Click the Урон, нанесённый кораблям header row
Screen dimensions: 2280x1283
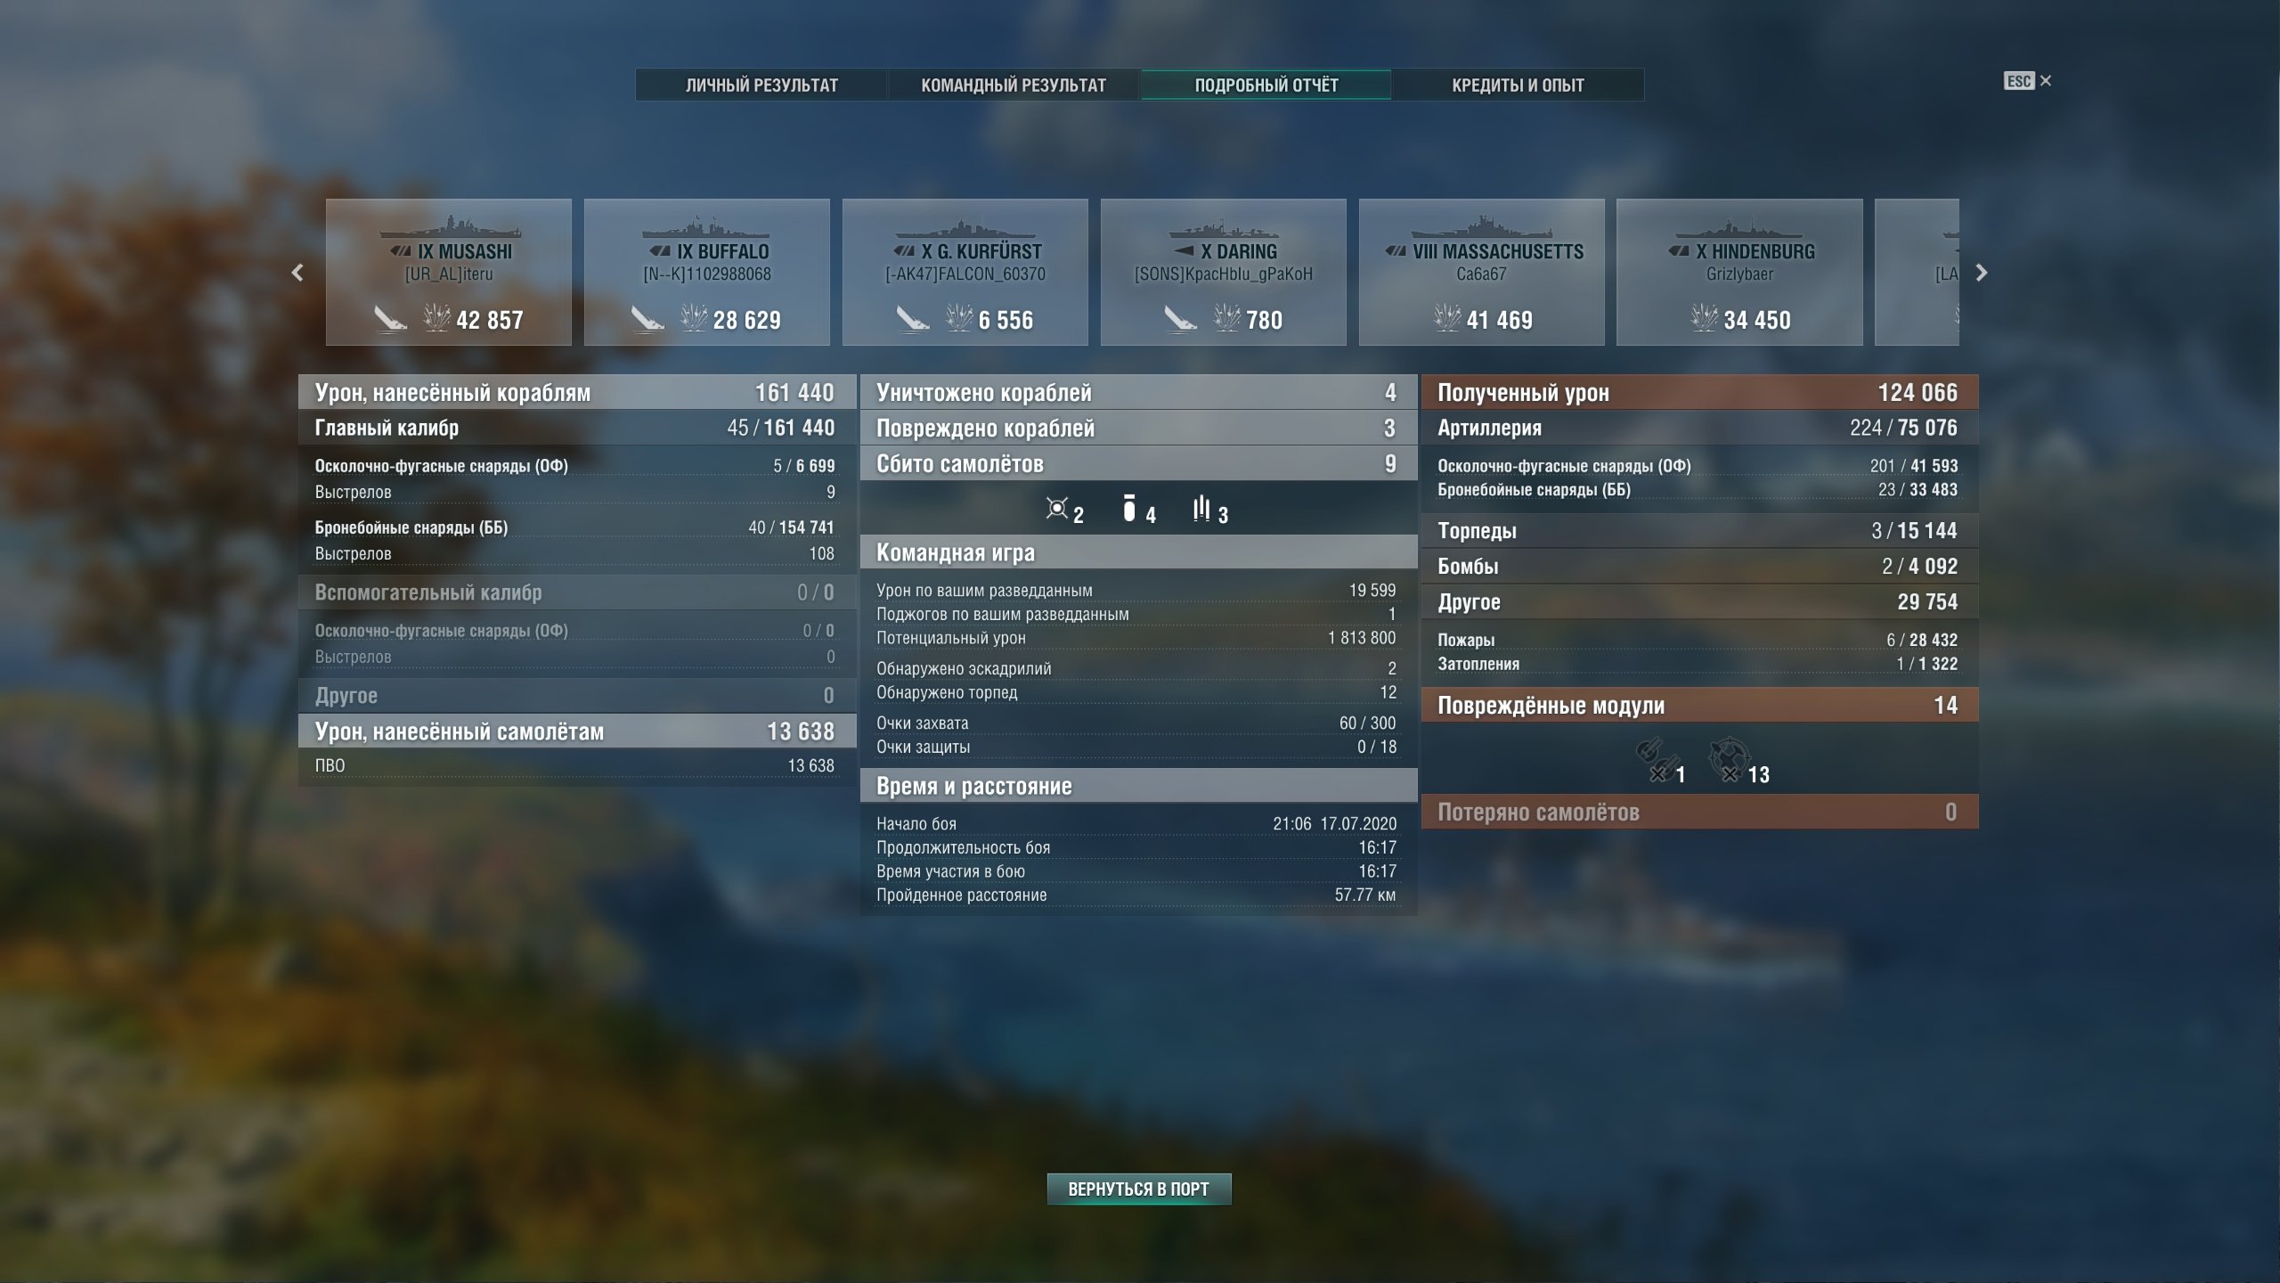577,392
